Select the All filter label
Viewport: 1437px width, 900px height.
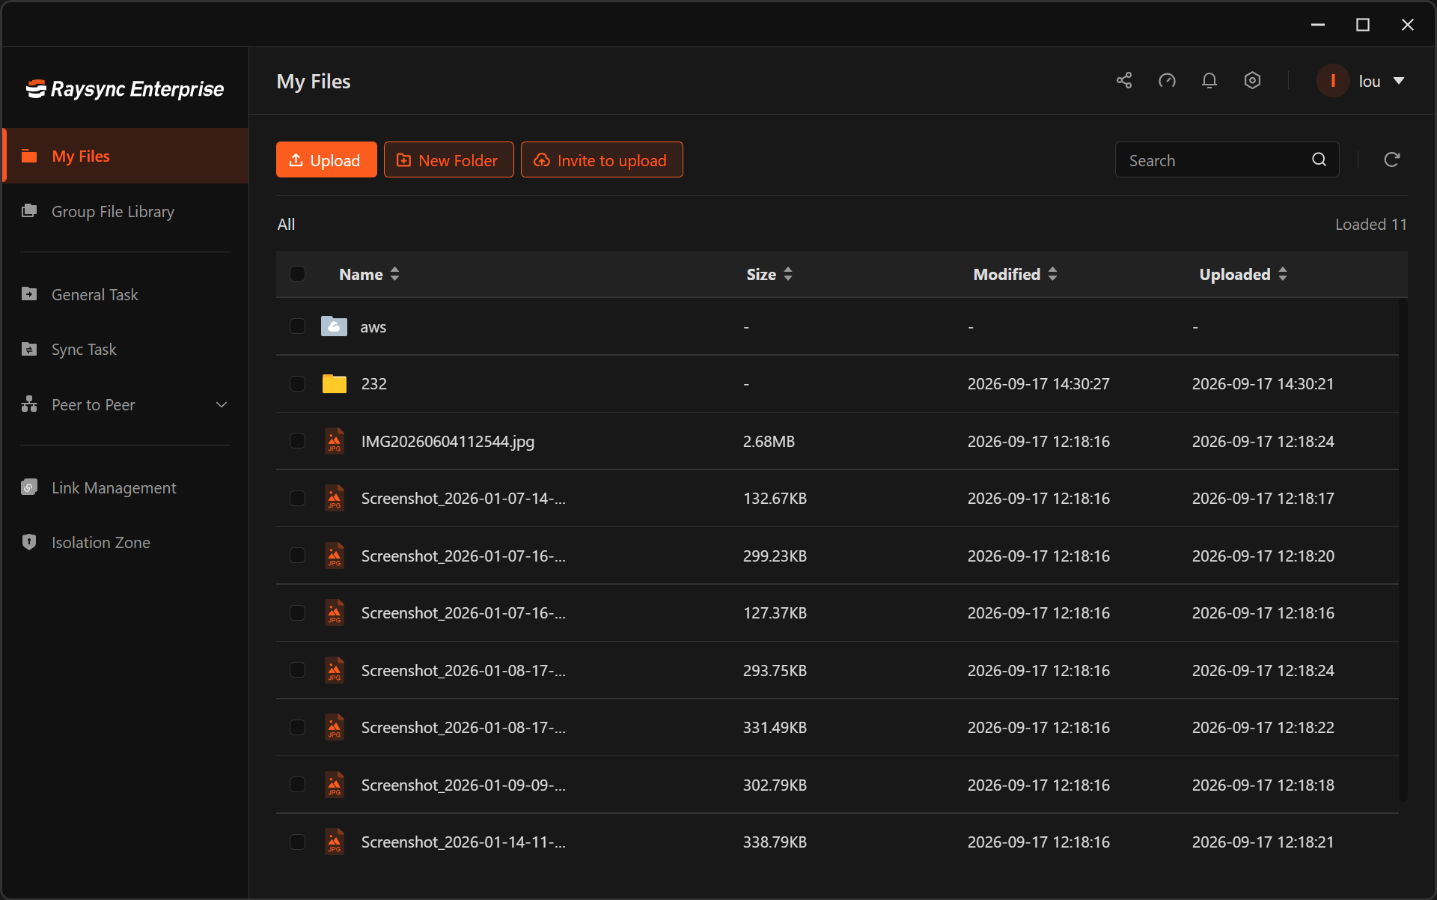pyautogui.click(x=286, y=224)
